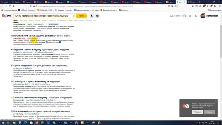
Task: Open Photoshop from the taskbar
Action: click(88, 123)
